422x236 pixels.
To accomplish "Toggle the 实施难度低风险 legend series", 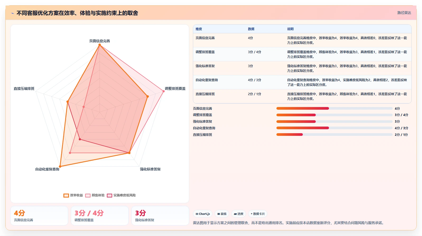I will coord(121,195).
